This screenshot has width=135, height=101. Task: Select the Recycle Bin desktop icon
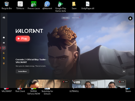[7, 5]
